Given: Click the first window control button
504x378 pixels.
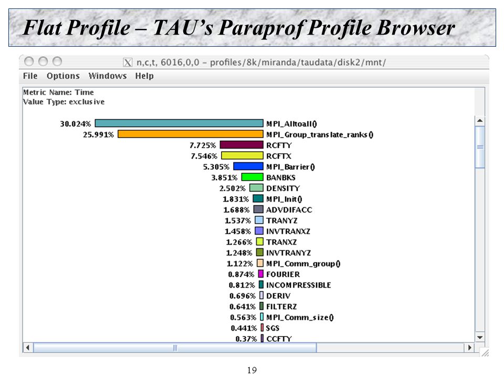Looking at the screenshot, I should (x=29, y=61).
